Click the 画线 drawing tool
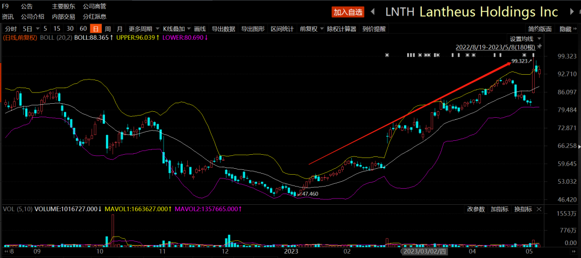The image size is (581, 258). 200,29
